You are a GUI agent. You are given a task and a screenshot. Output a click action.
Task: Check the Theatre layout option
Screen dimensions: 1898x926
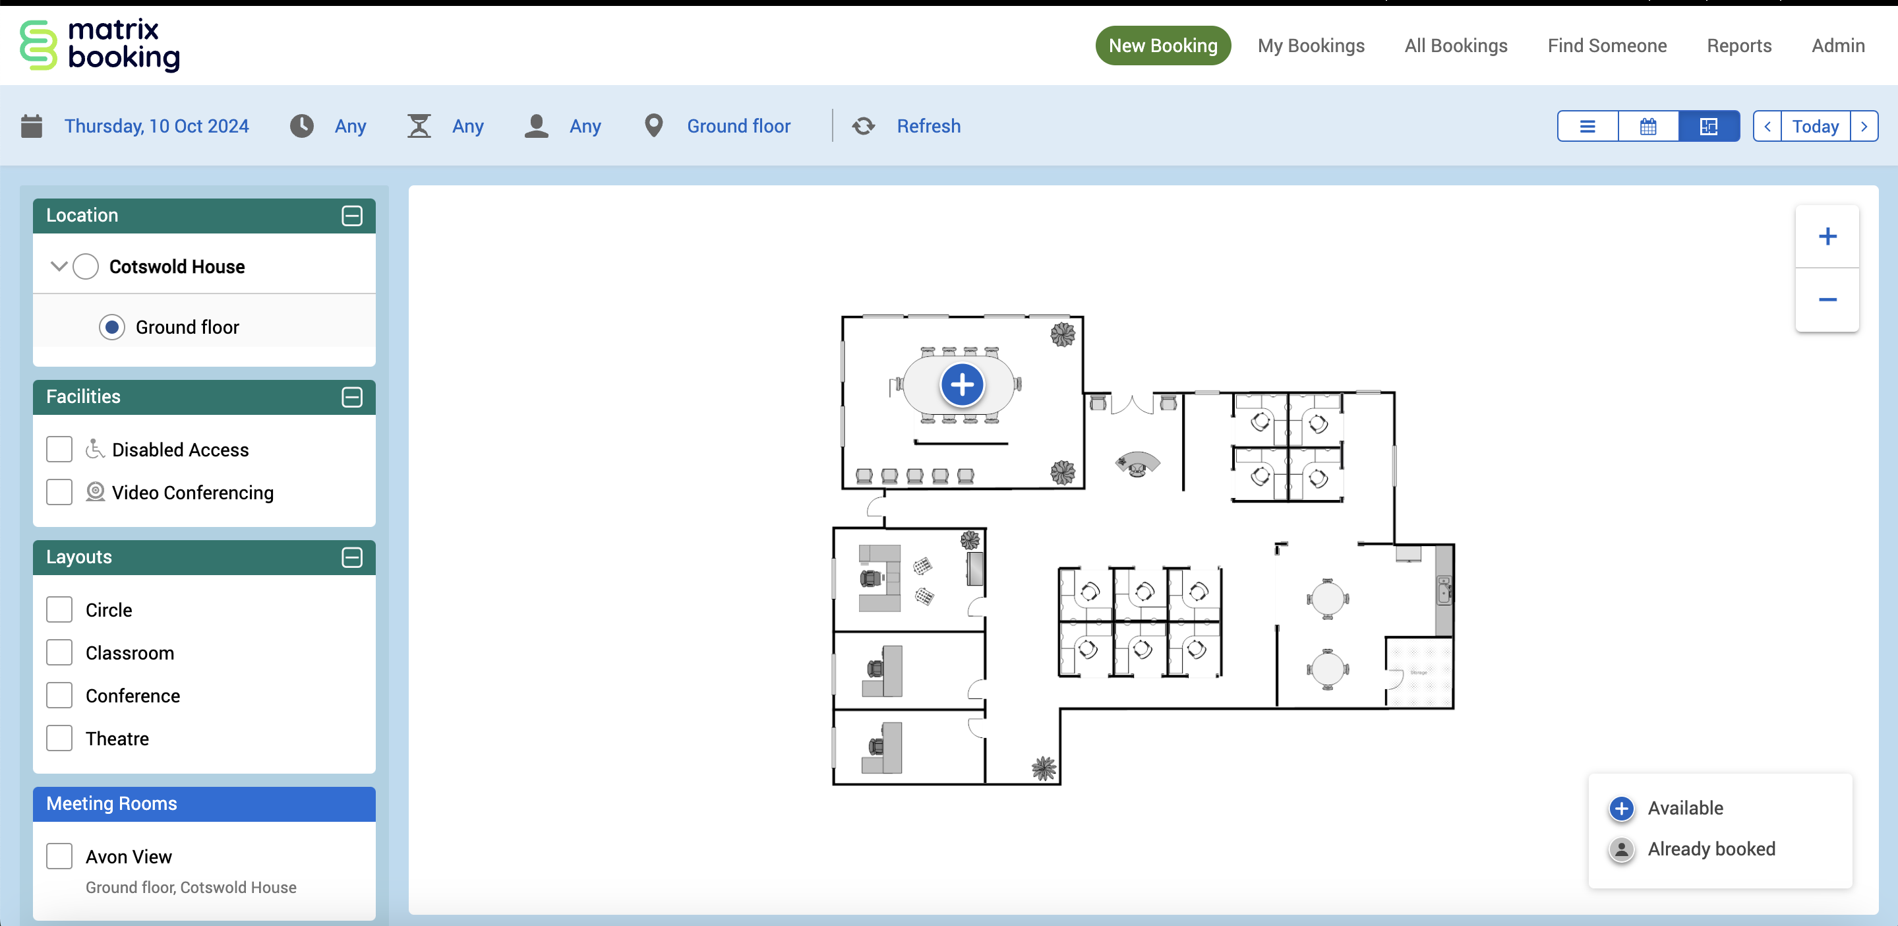[x=59, y=738]
